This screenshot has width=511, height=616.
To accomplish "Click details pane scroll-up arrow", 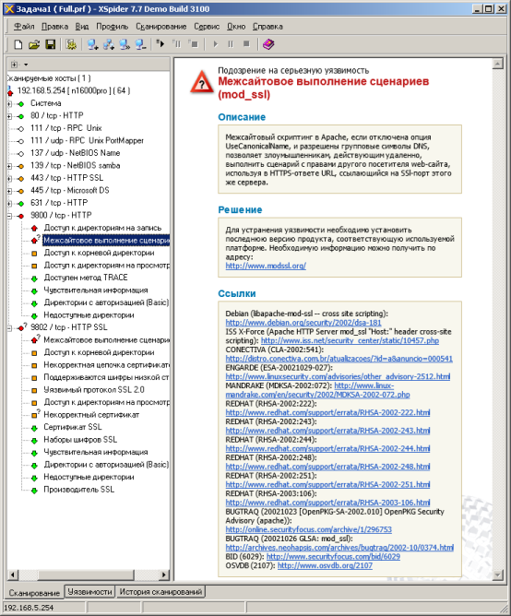I will coord(498,64).
